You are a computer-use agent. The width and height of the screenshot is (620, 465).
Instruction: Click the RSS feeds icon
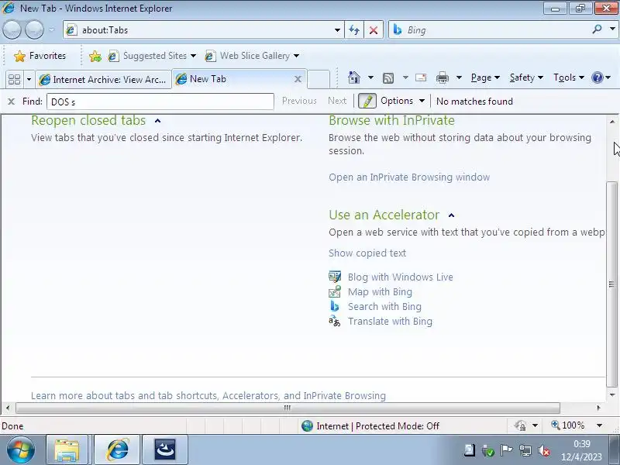point(388,78)
